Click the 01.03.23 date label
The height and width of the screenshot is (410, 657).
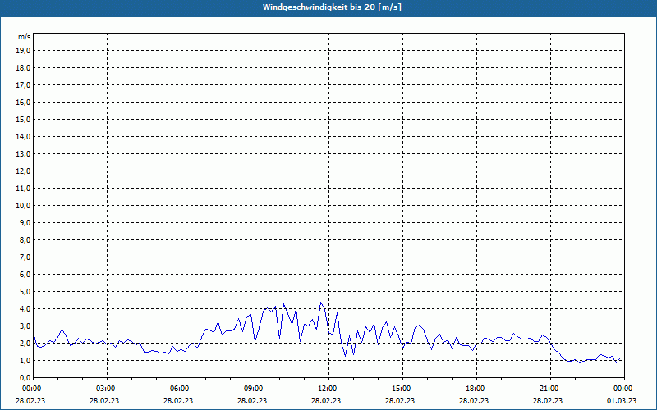tap(622, 401)
